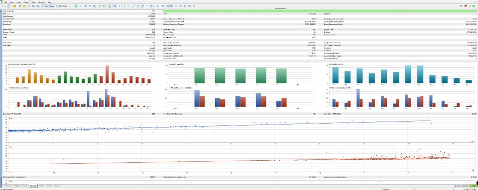The height and width of the screenshot is (190, 478).
Task: Switch to H1 timeframe
Action: pos(176,6)
